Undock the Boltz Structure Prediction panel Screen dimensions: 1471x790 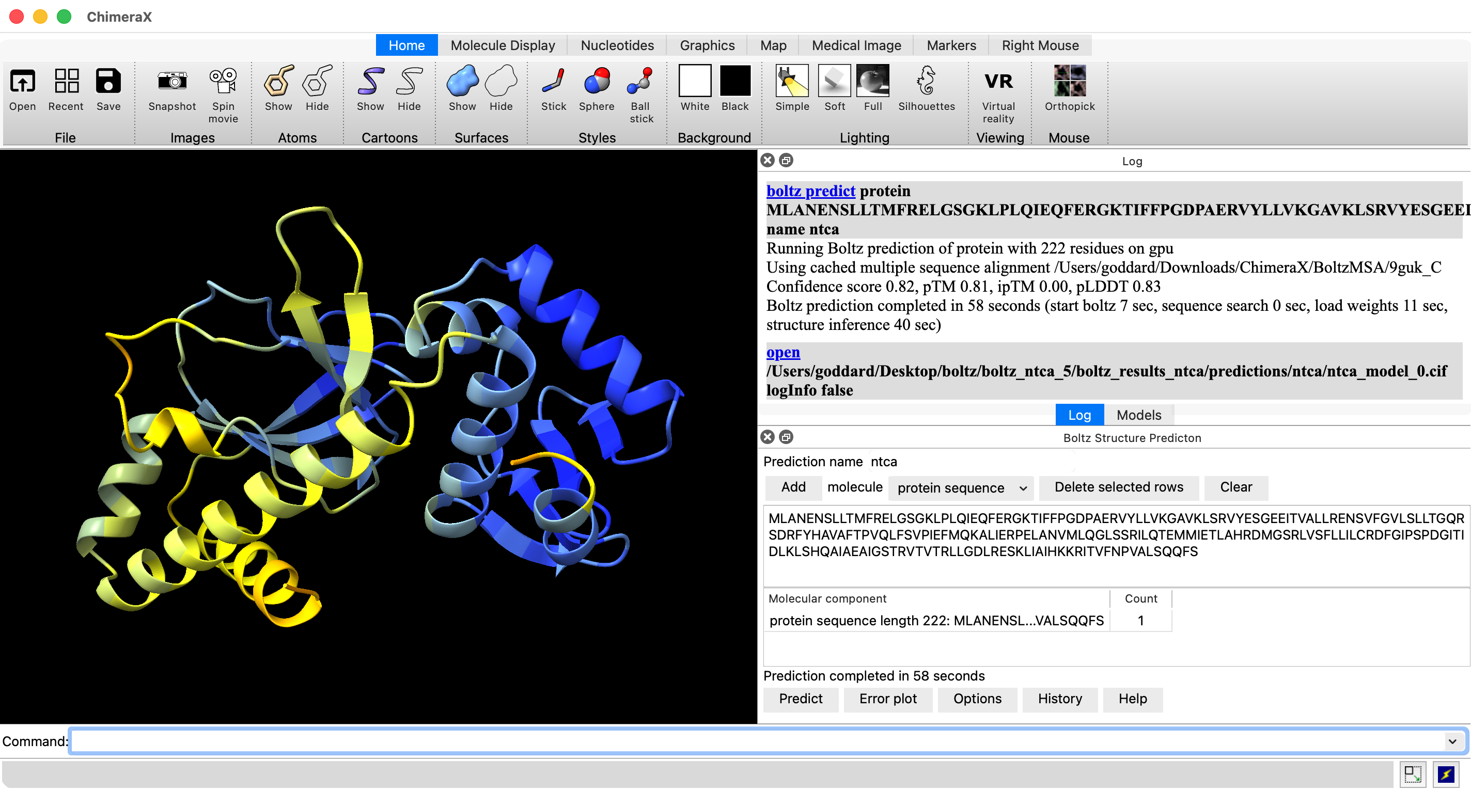point(786,437)
